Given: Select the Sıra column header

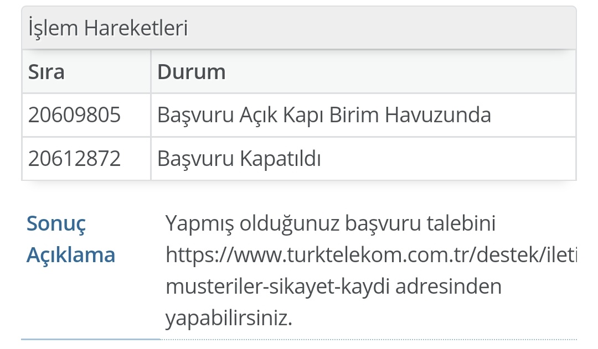Looking at the screenshot, I should [46, 72].
